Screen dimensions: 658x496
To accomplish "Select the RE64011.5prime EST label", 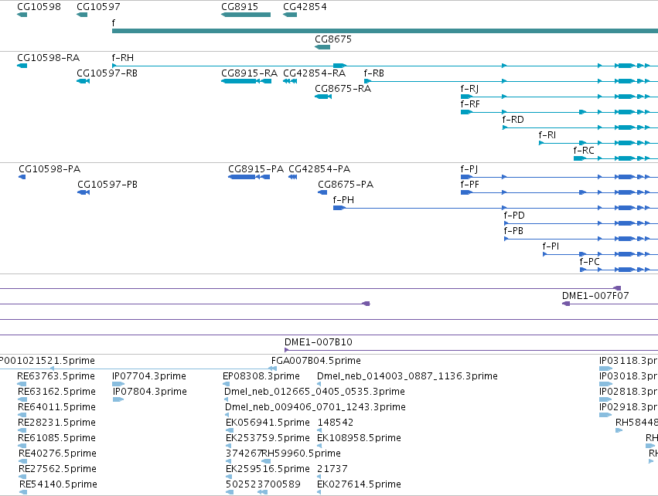I will pos(56,407).
